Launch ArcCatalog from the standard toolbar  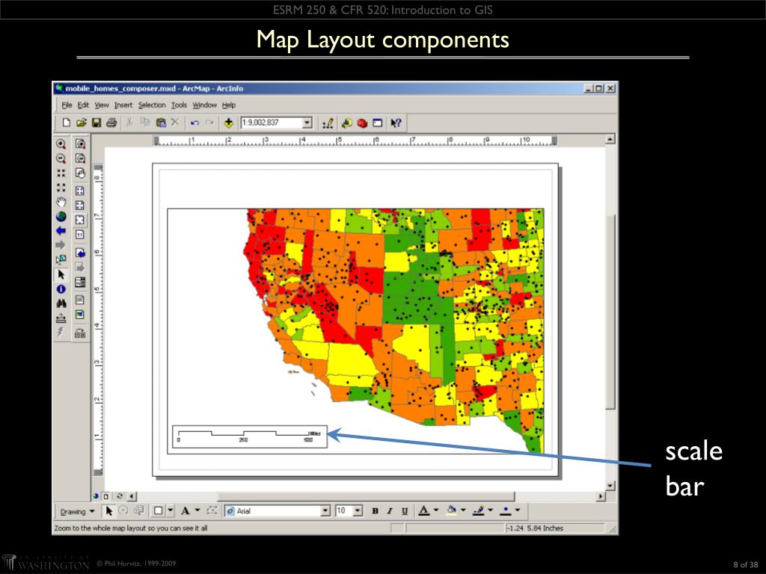(x=347, y=123)
